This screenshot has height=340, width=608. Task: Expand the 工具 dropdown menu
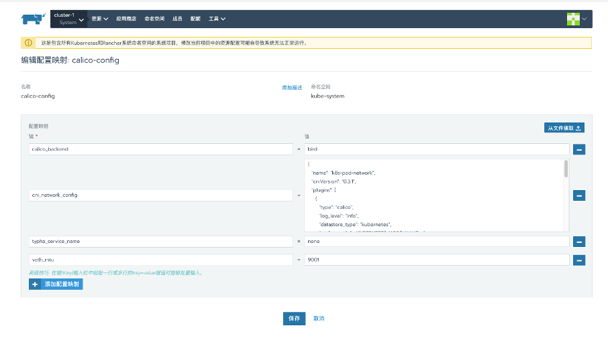pos(217,19)
